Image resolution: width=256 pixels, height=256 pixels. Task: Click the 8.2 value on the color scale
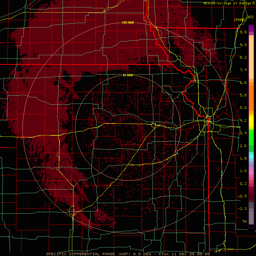(x=243, y=57)
